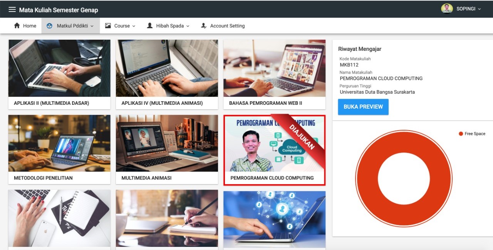
Task: Expand the Course dropdown chevron
Action: (134, 26)
